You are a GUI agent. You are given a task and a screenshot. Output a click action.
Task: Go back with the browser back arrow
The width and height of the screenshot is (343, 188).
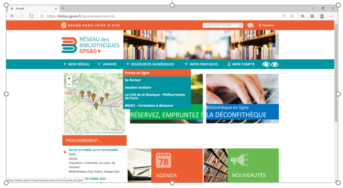coord(12,16)
